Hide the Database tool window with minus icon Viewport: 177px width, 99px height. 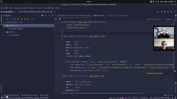(53, 15)
